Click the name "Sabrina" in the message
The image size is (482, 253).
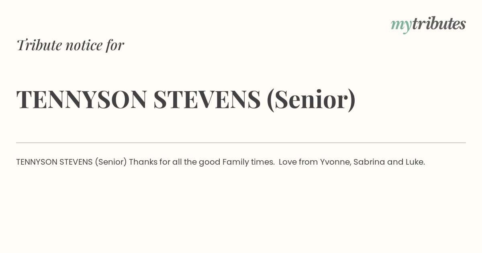click(369, 162)
